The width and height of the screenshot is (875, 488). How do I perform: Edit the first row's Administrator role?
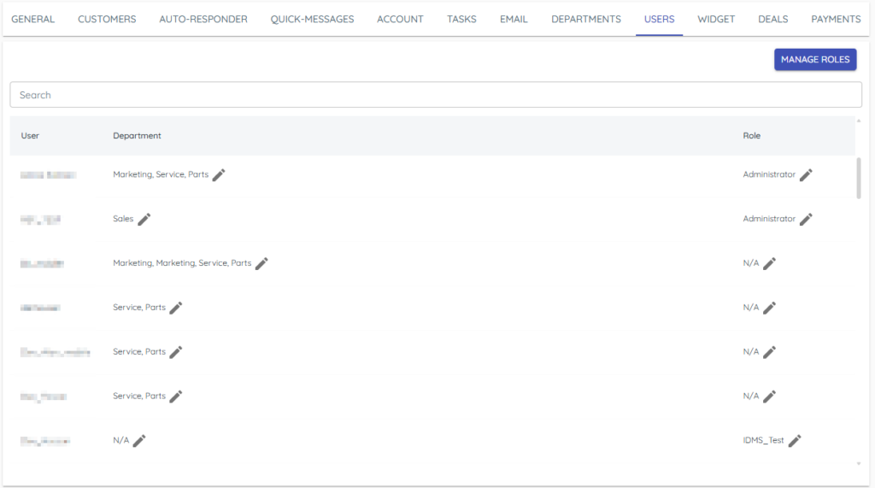806,174
